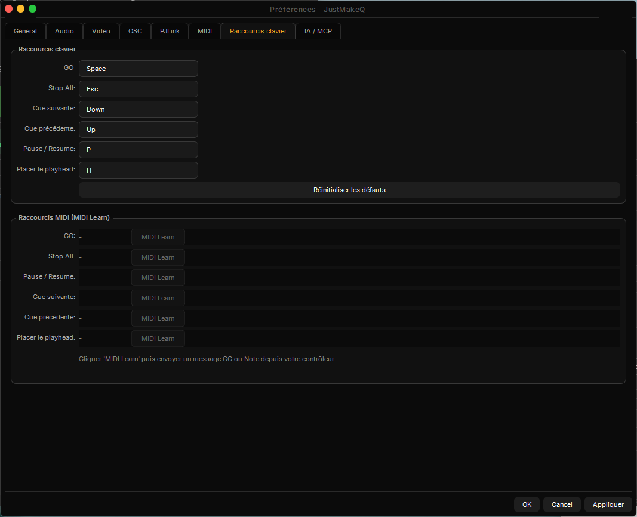Start MIDI Learn for Cue précédente
The image size is (637, 517).
click(158, 318)
